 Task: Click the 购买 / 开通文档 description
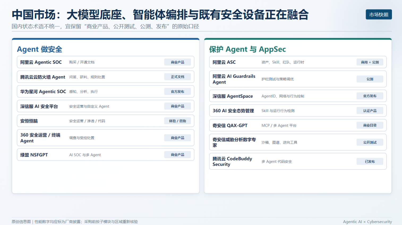point(82,62)
